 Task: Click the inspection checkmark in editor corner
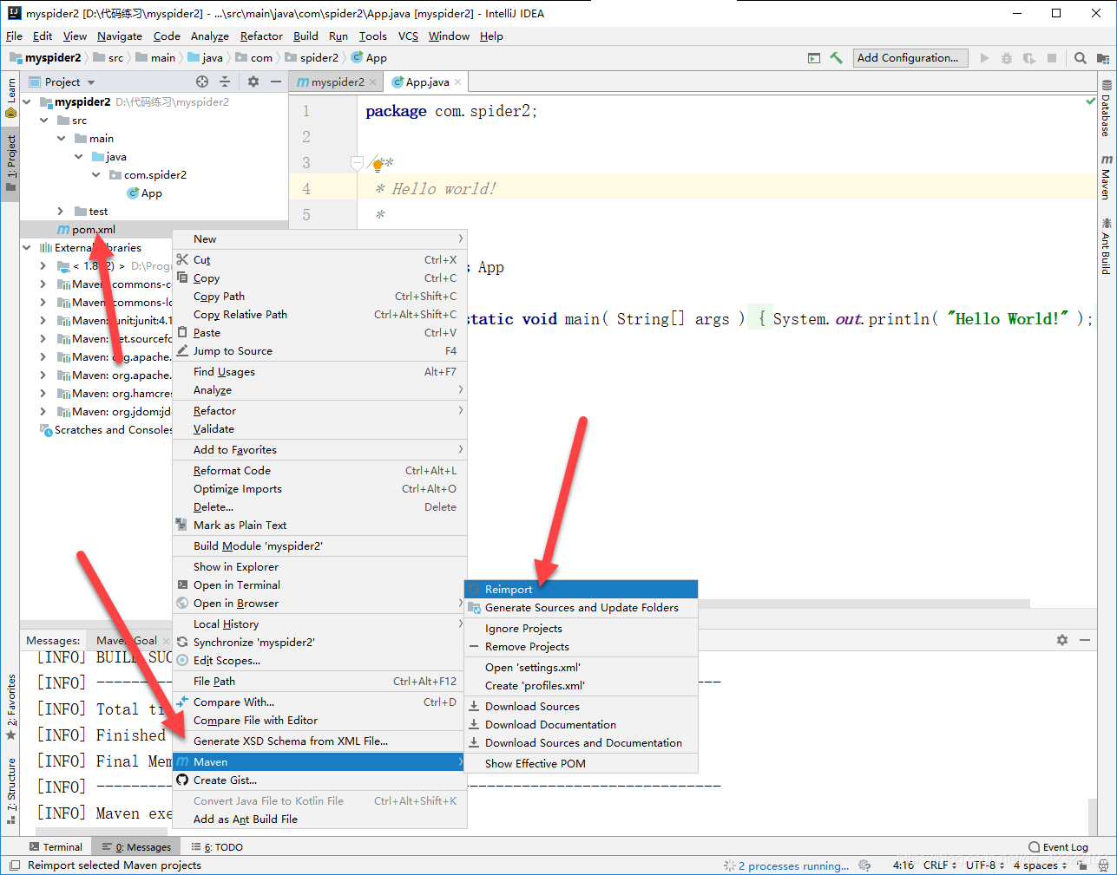point(1091,101)
